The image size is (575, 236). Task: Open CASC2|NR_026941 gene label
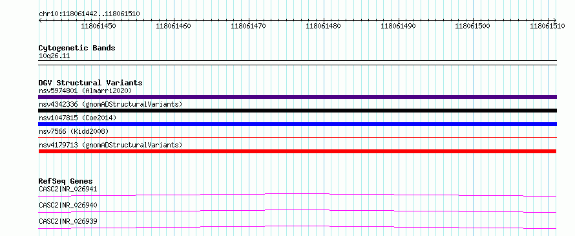click(x=68, y=189)
